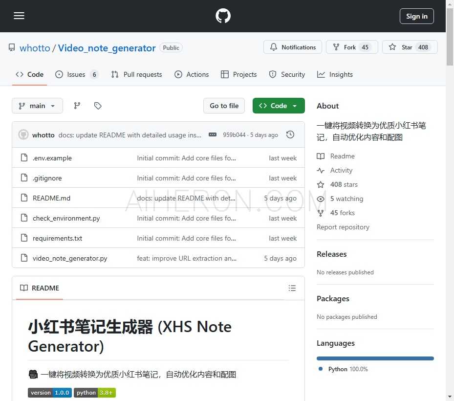Open the check_environment.py file
The width and height of the screenshot is (454, 401).
point(66,218)
